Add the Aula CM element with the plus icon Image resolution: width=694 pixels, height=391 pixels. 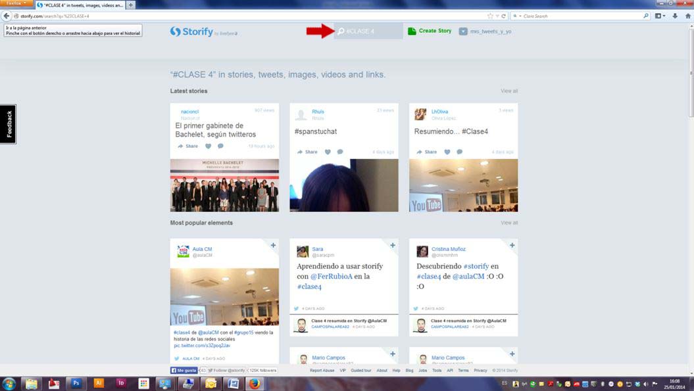coord(273,245)
